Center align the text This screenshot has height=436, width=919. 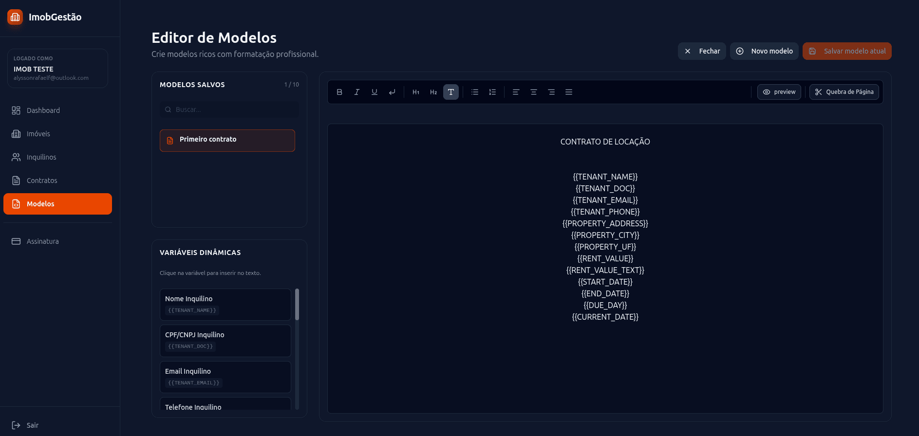534,92
